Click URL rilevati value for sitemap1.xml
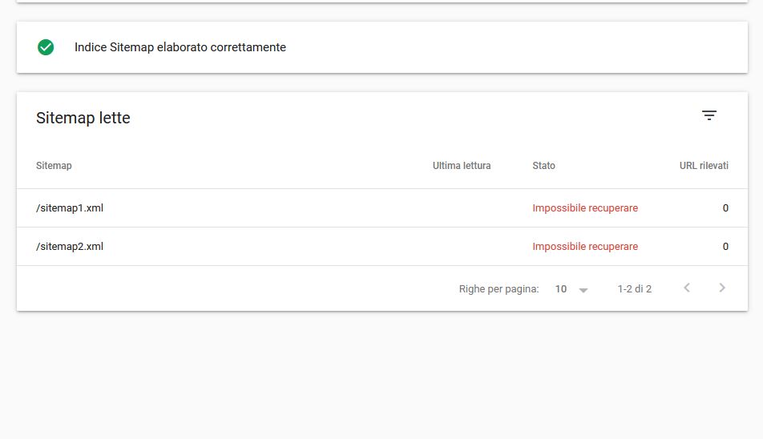 (x=725, y=208)
